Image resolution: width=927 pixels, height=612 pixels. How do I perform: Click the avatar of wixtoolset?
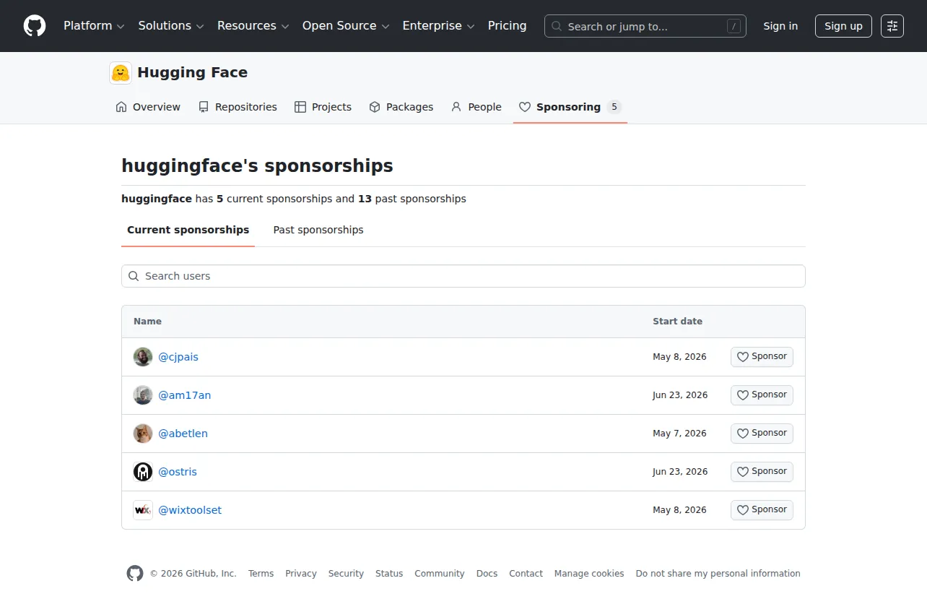click(x=143, y=510)
